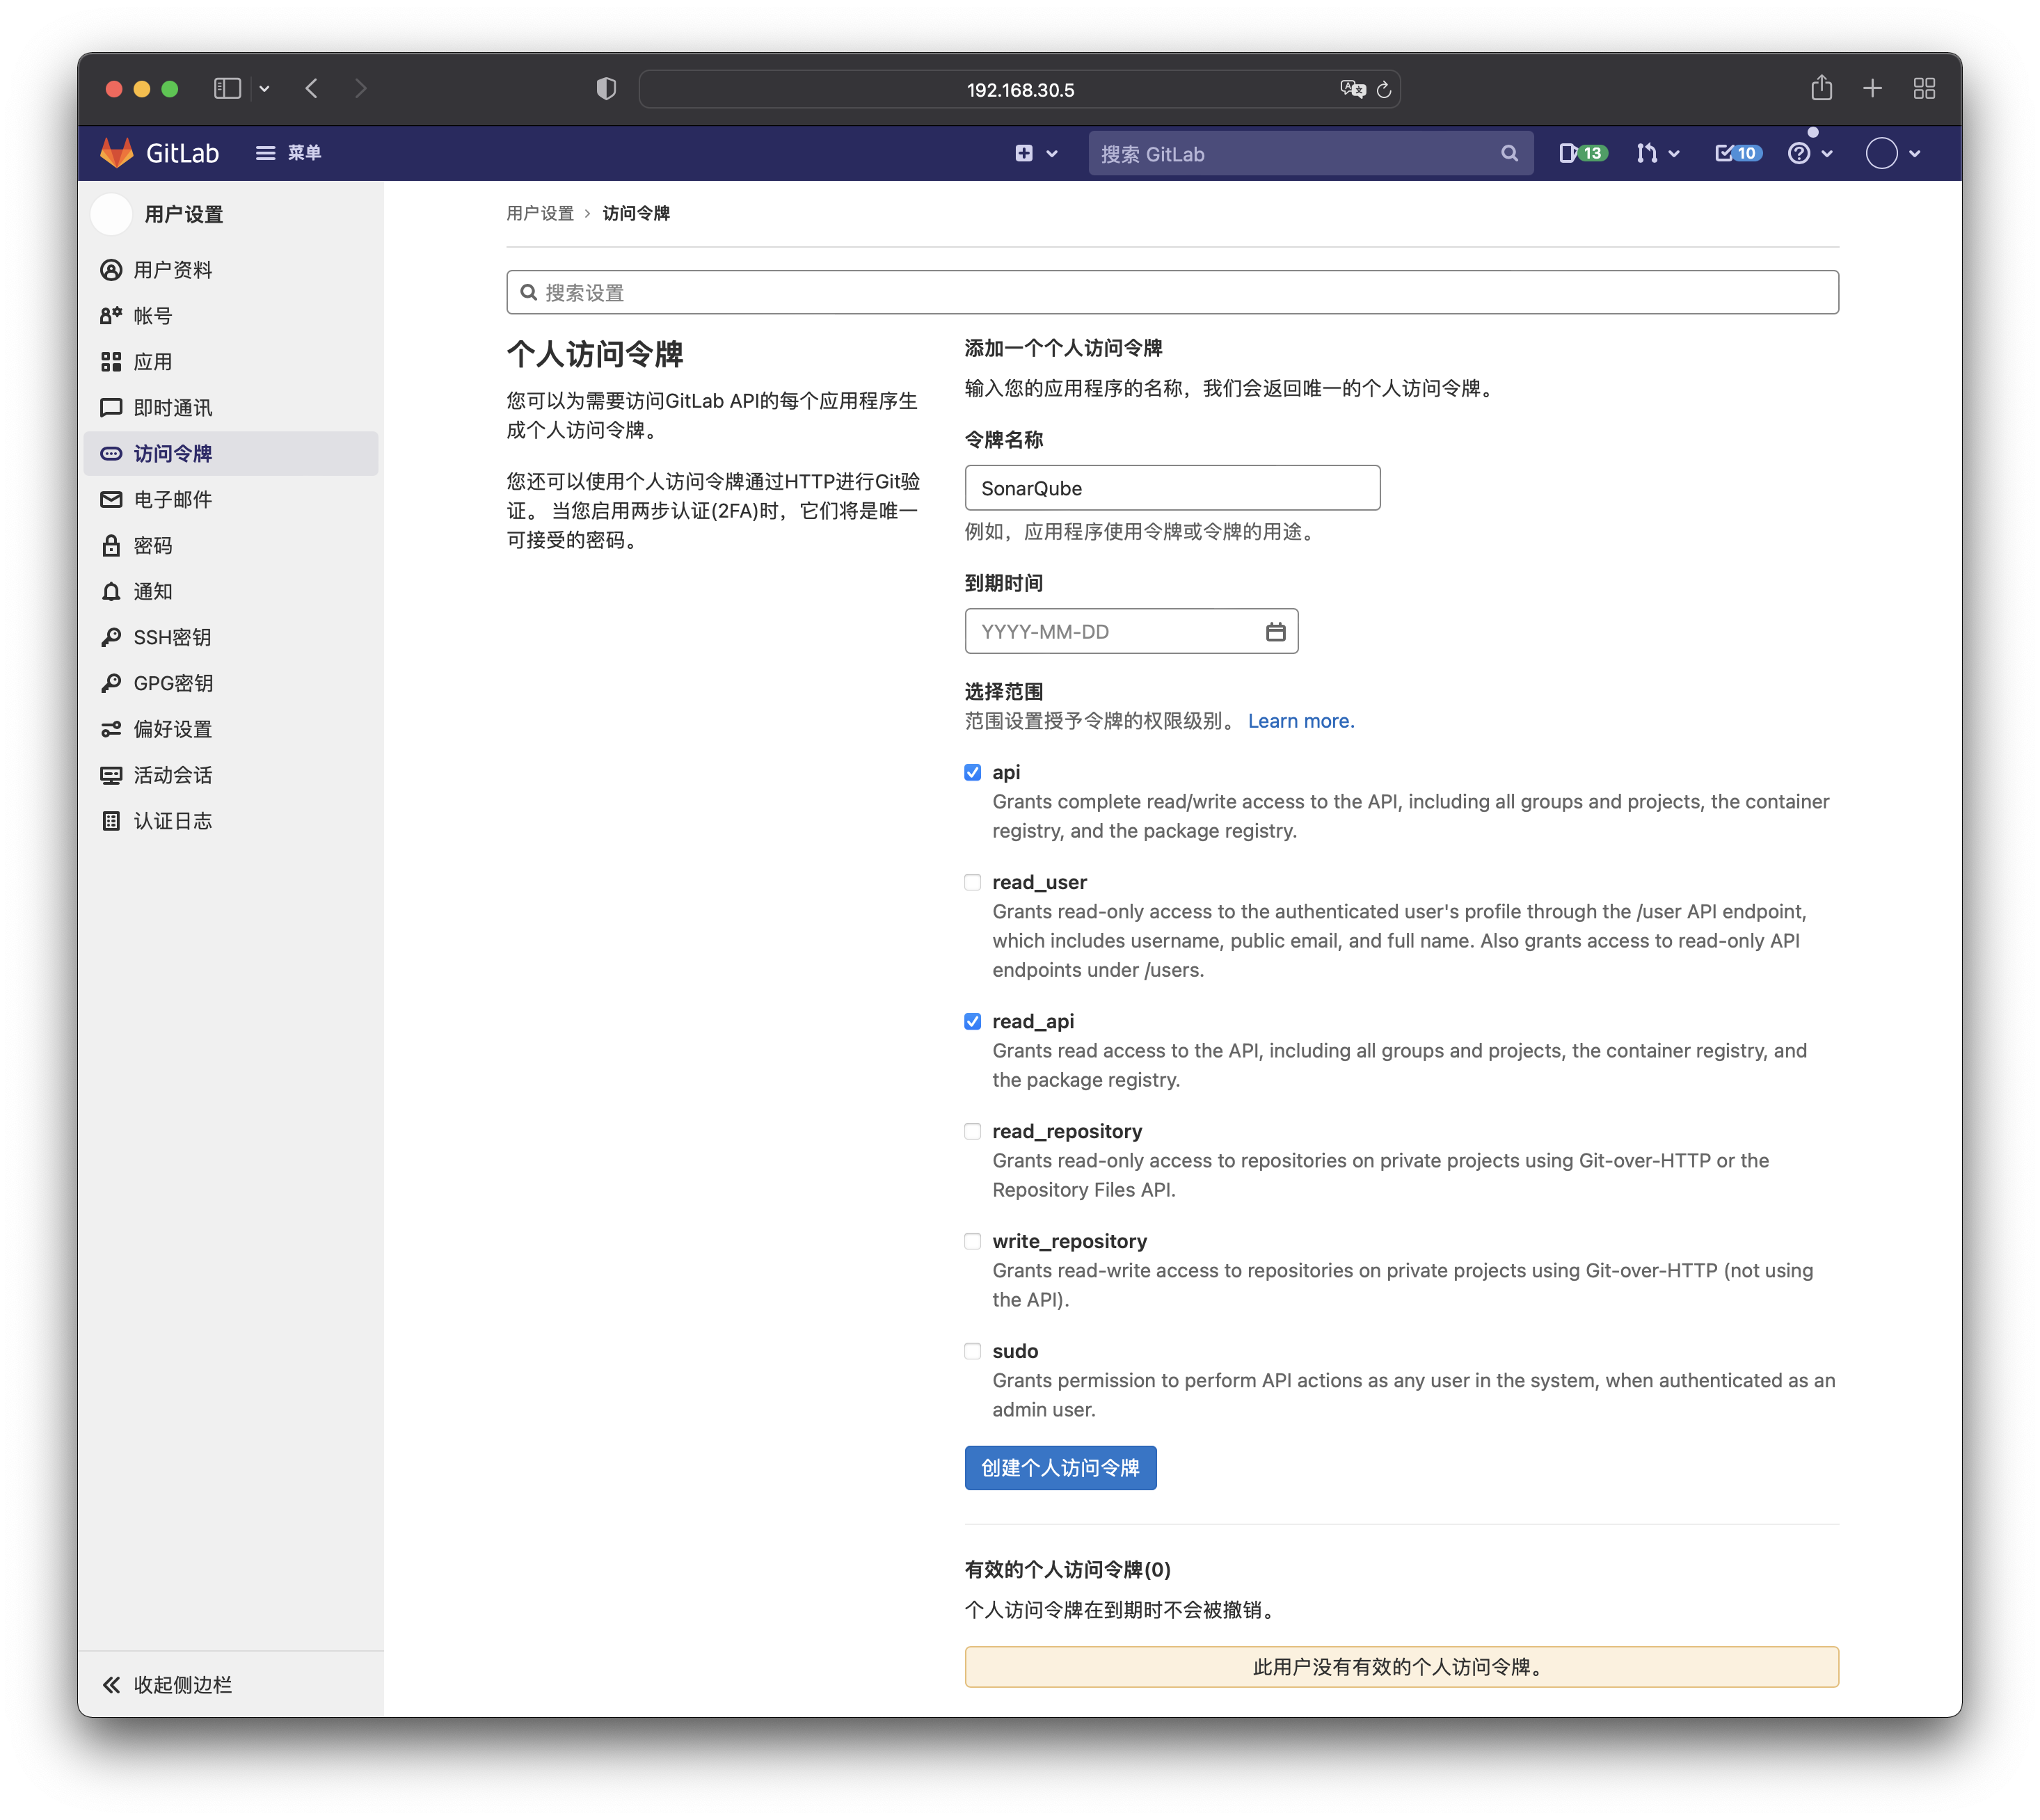This screenshot has height=1820, width=2040.
Task: Click Safari's share icon
Action: (x=1821, y=89)
